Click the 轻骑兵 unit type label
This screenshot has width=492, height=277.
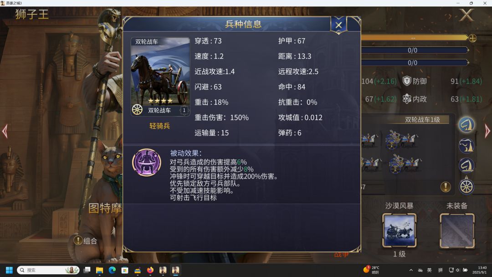click(x=160, y=126)
